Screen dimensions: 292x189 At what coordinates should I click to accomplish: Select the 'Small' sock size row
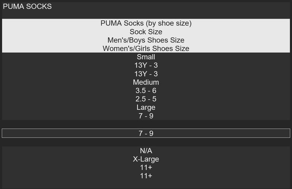(x=146, y=57)
